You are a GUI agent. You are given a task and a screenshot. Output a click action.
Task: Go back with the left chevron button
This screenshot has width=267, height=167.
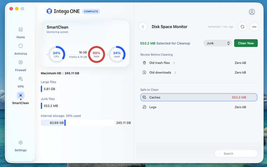[x=143, y=27]
